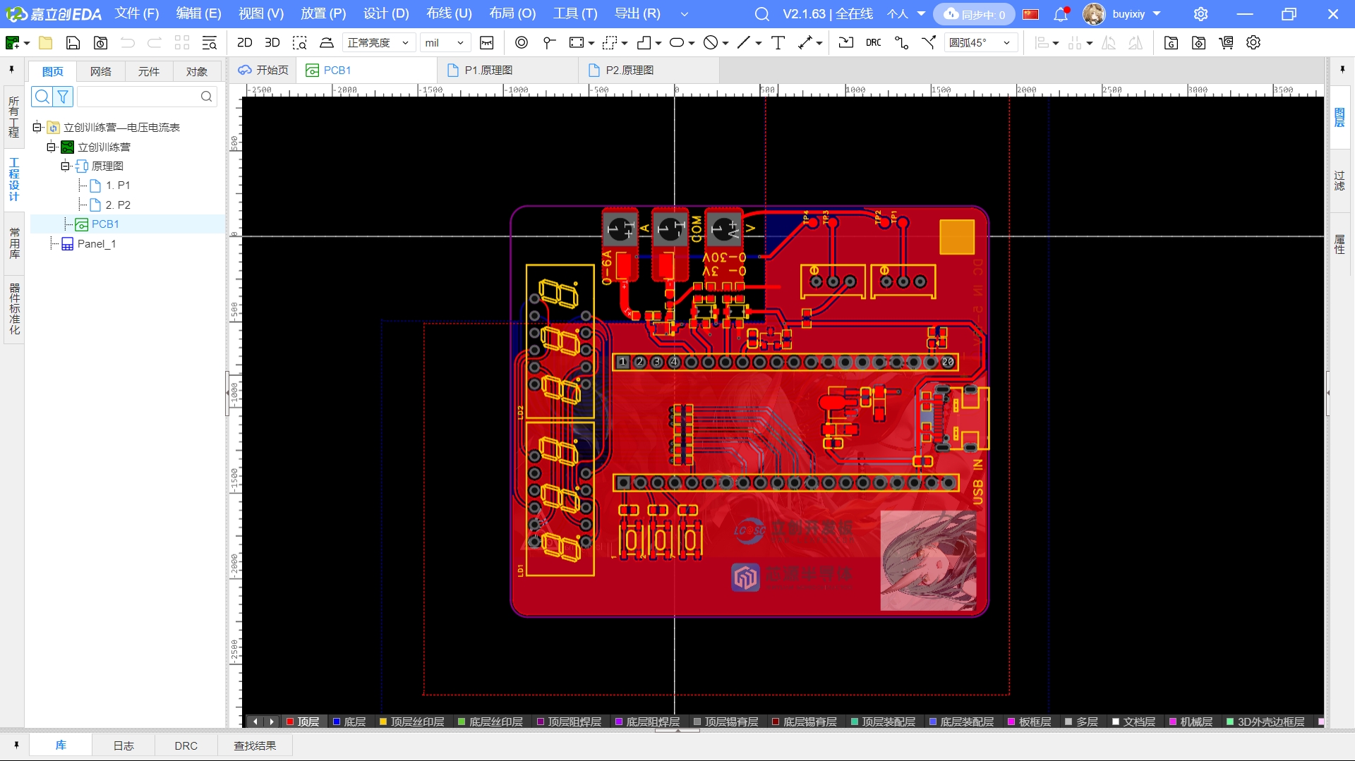This screenshot has height=761, width=1355.
Task: Switch to the 网络 tab in left panel
Action: tap(101, 71)
